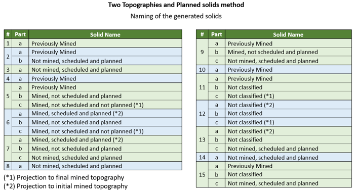Click row 10 Previously Mined cell
The image size is (357, 192).
pyautogui.click(x=288, y=70)
